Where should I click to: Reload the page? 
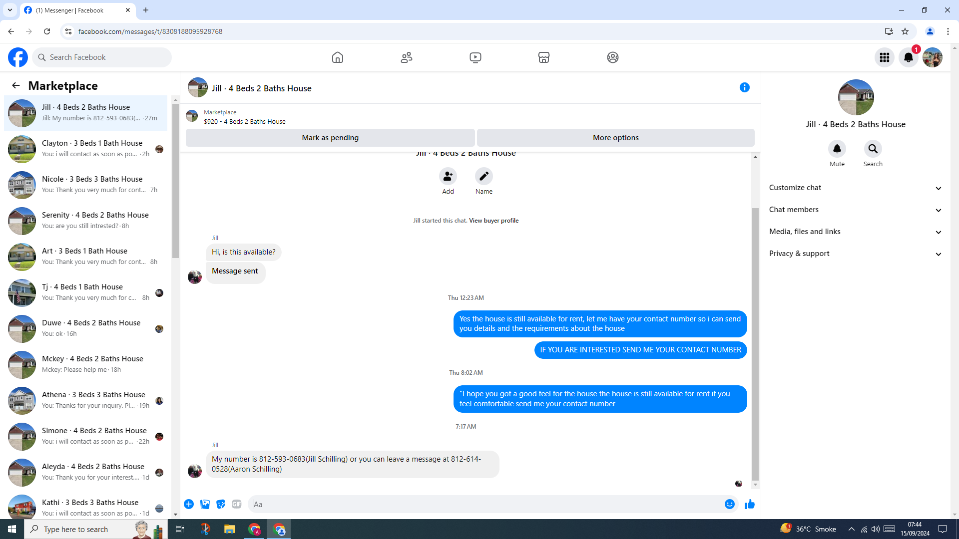click(47, 31)
